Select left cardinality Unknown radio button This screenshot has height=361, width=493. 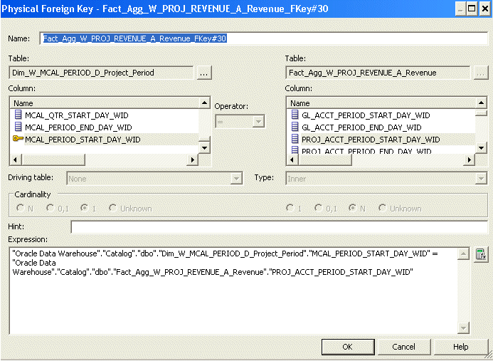(113, 209)
